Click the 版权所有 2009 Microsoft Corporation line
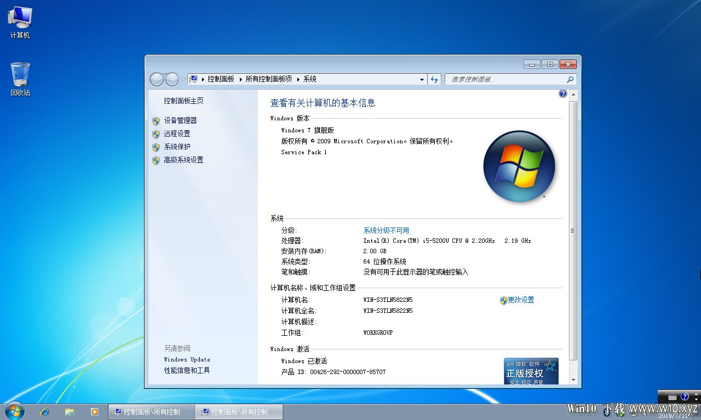 [x=367, y=141]
